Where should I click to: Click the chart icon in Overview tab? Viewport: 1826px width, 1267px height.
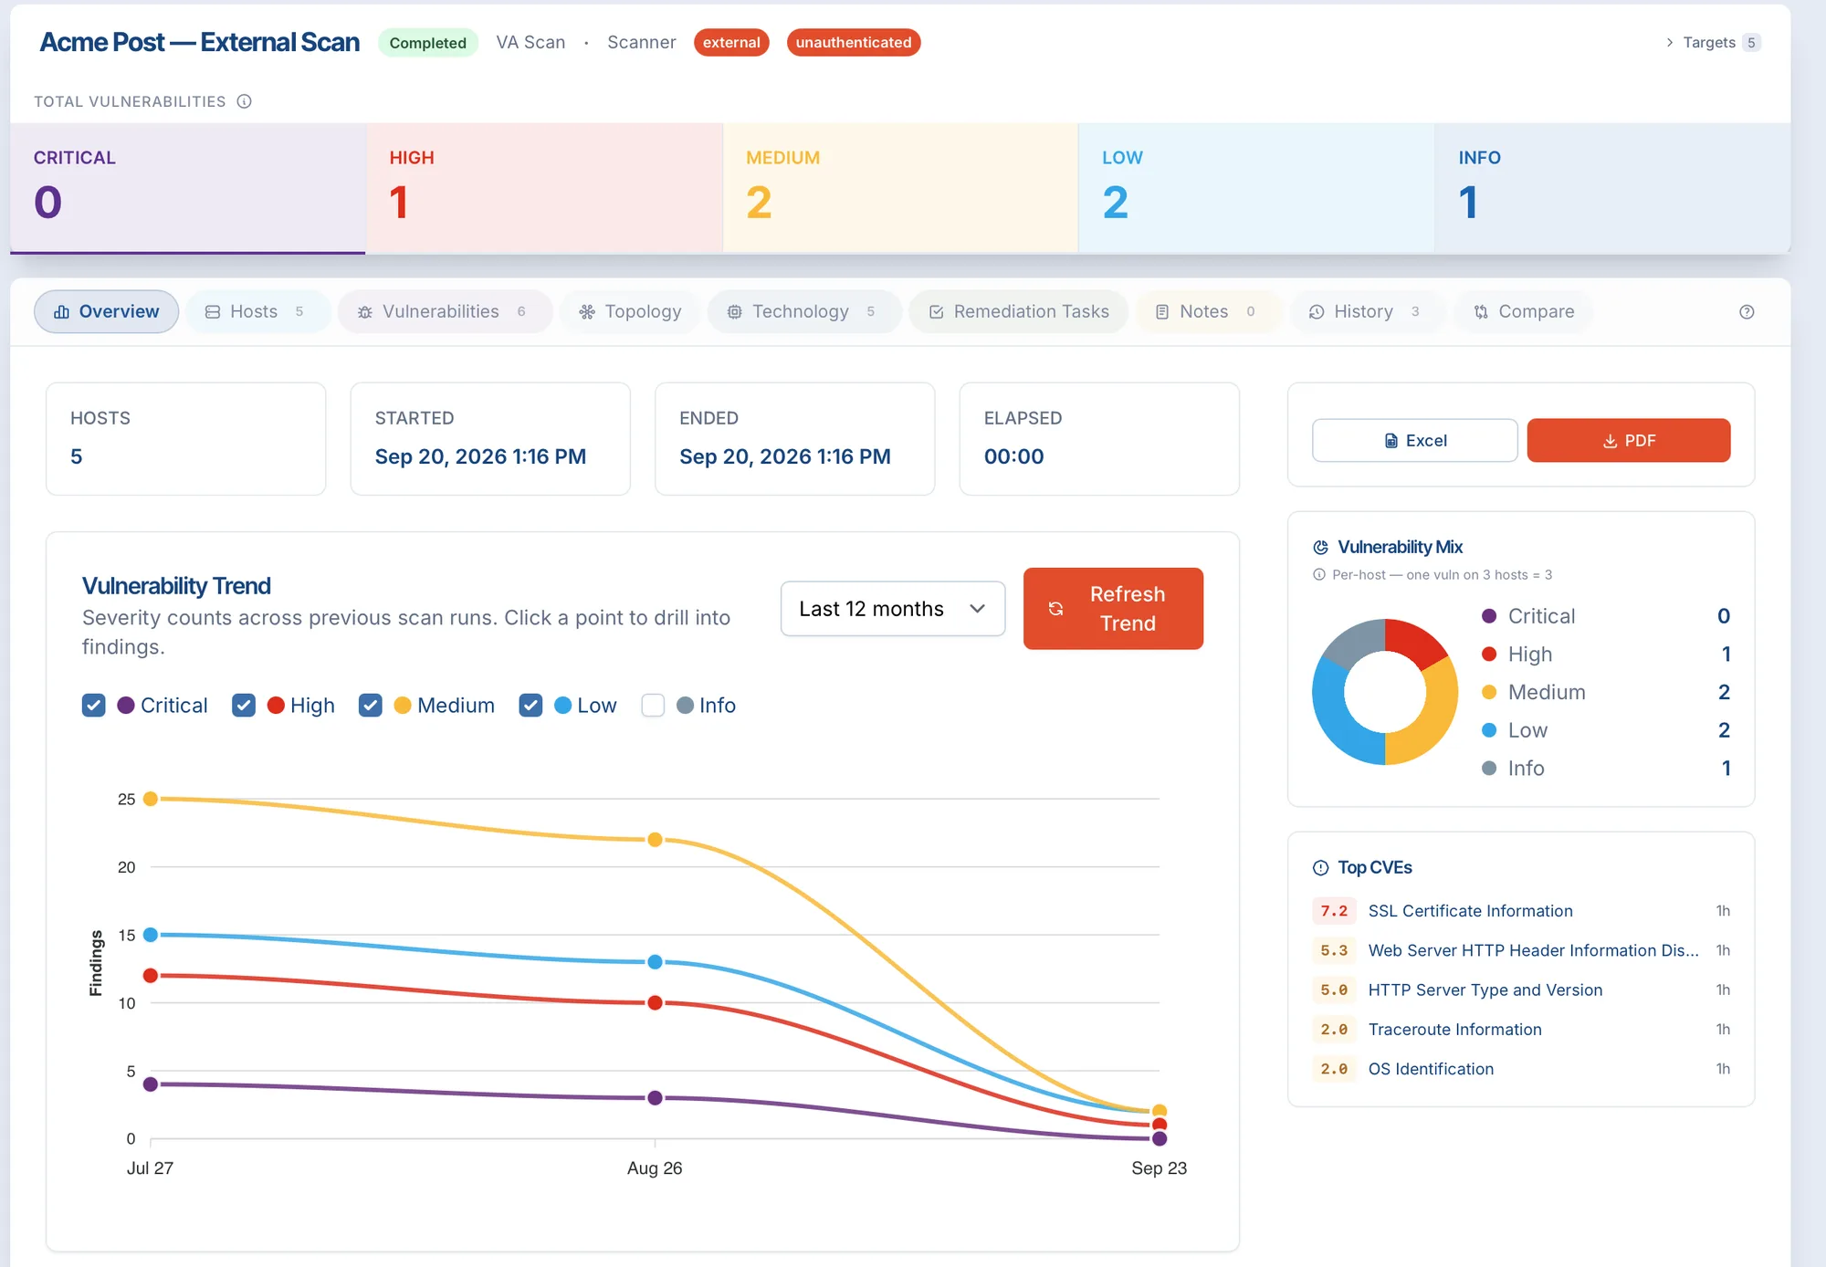click(x=61, y=312)
